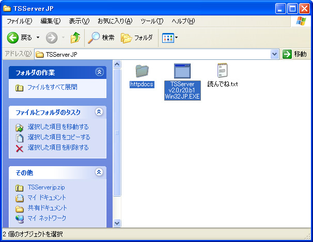Click the red X delete icon
Viewport: 313px width, 242px height.
(19, 149)
